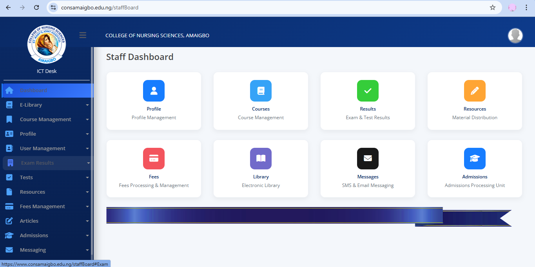Open Fees Management in the sidebar
Image resolution: width=535 pixels, height=267 pixels.
point(42,207)
